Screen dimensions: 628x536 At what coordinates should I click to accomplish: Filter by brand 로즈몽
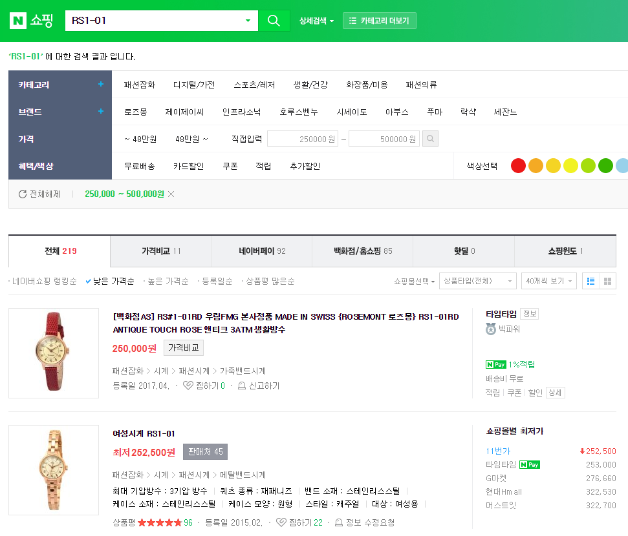click(136, 112)
